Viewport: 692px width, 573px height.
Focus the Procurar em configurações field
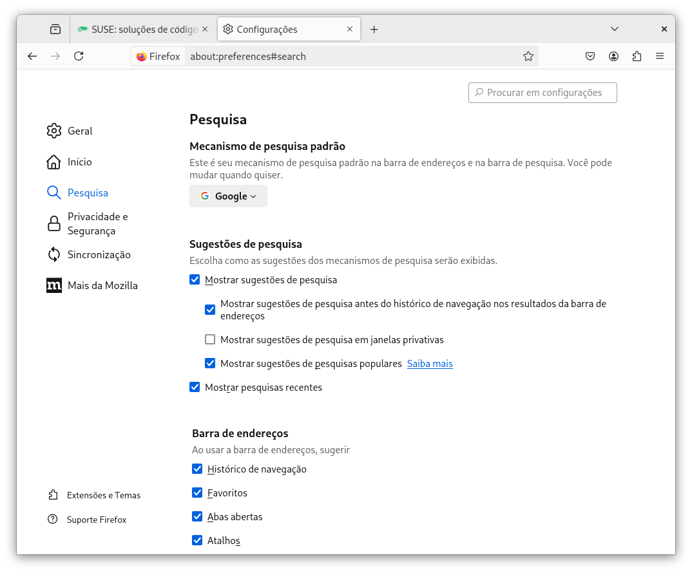(x=543, y=93)
